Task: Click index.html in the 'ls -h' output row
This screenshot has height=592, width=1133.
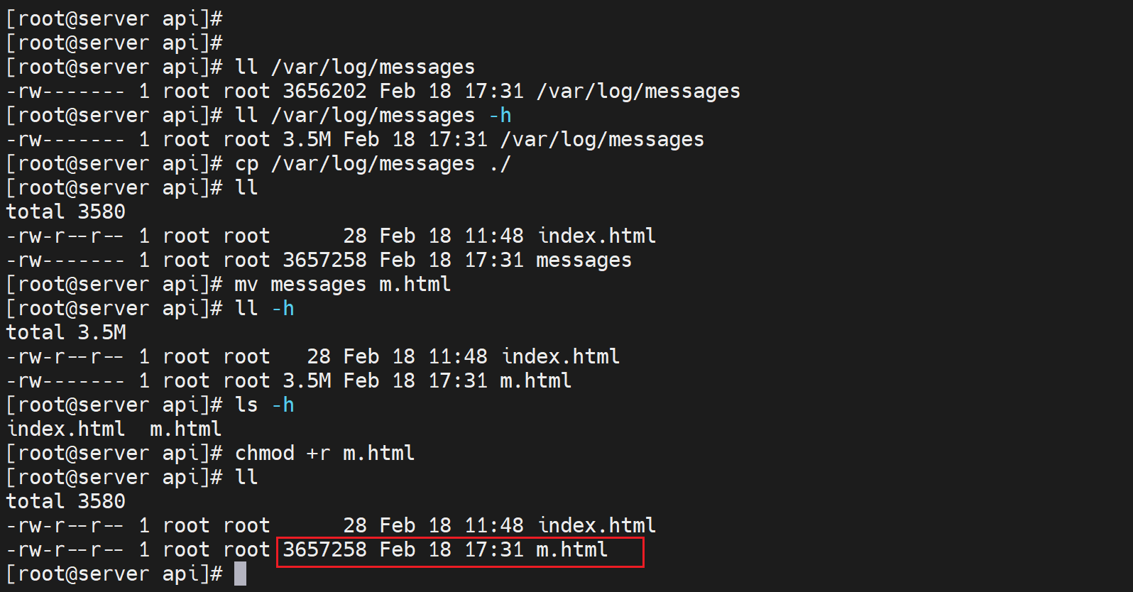Action: pyautogui.click(x=66, y=429)
